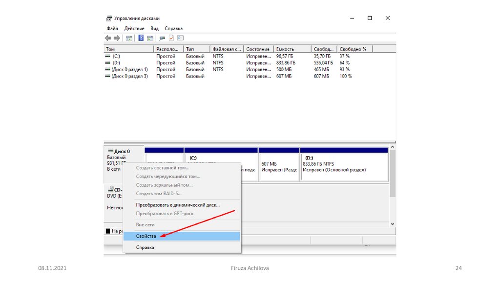Choose Преобразовать в динамический диск option
The height and width of the screenshot is (281, 500).
[178, 205]
